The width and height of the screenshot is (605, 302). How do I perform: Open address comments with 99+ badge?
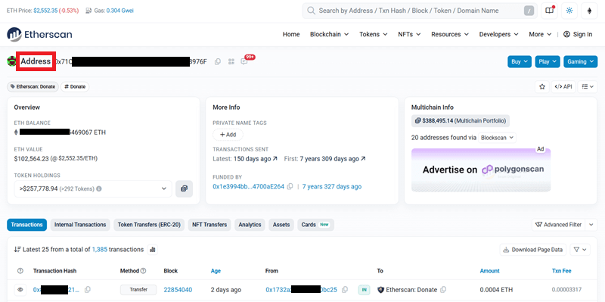coord(244,61)
